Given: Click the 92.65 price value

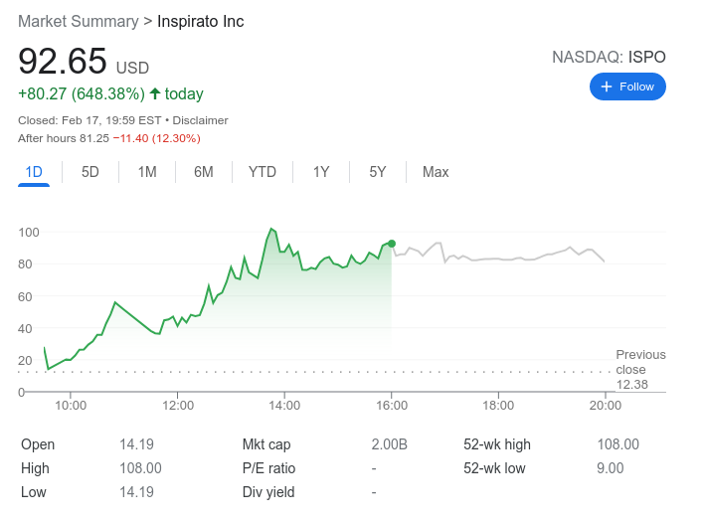Looking at the screenshot, I should coord(63,62).
